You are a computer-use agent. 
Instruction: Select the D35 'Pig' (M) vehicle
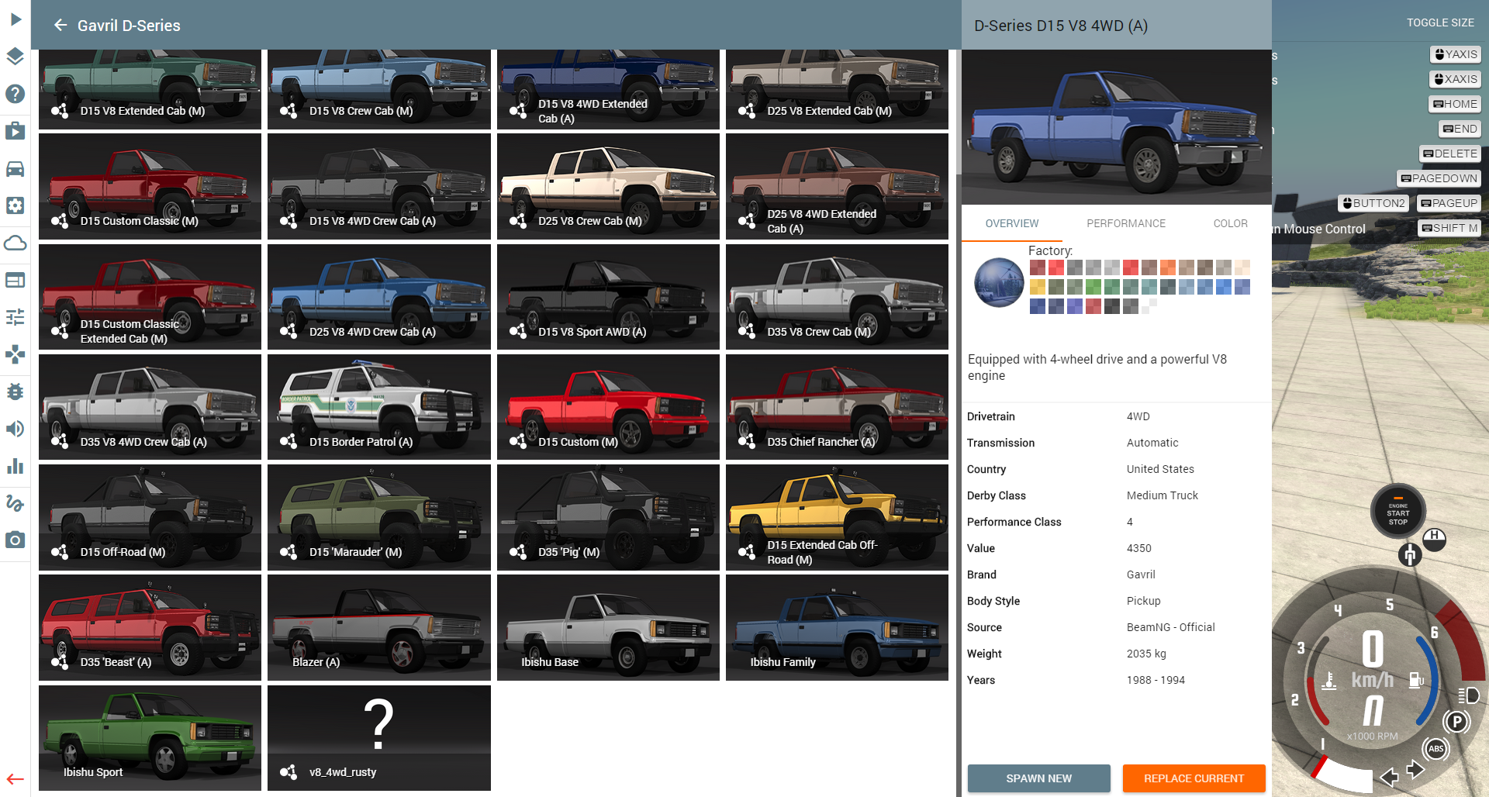[x=608, y=517]
